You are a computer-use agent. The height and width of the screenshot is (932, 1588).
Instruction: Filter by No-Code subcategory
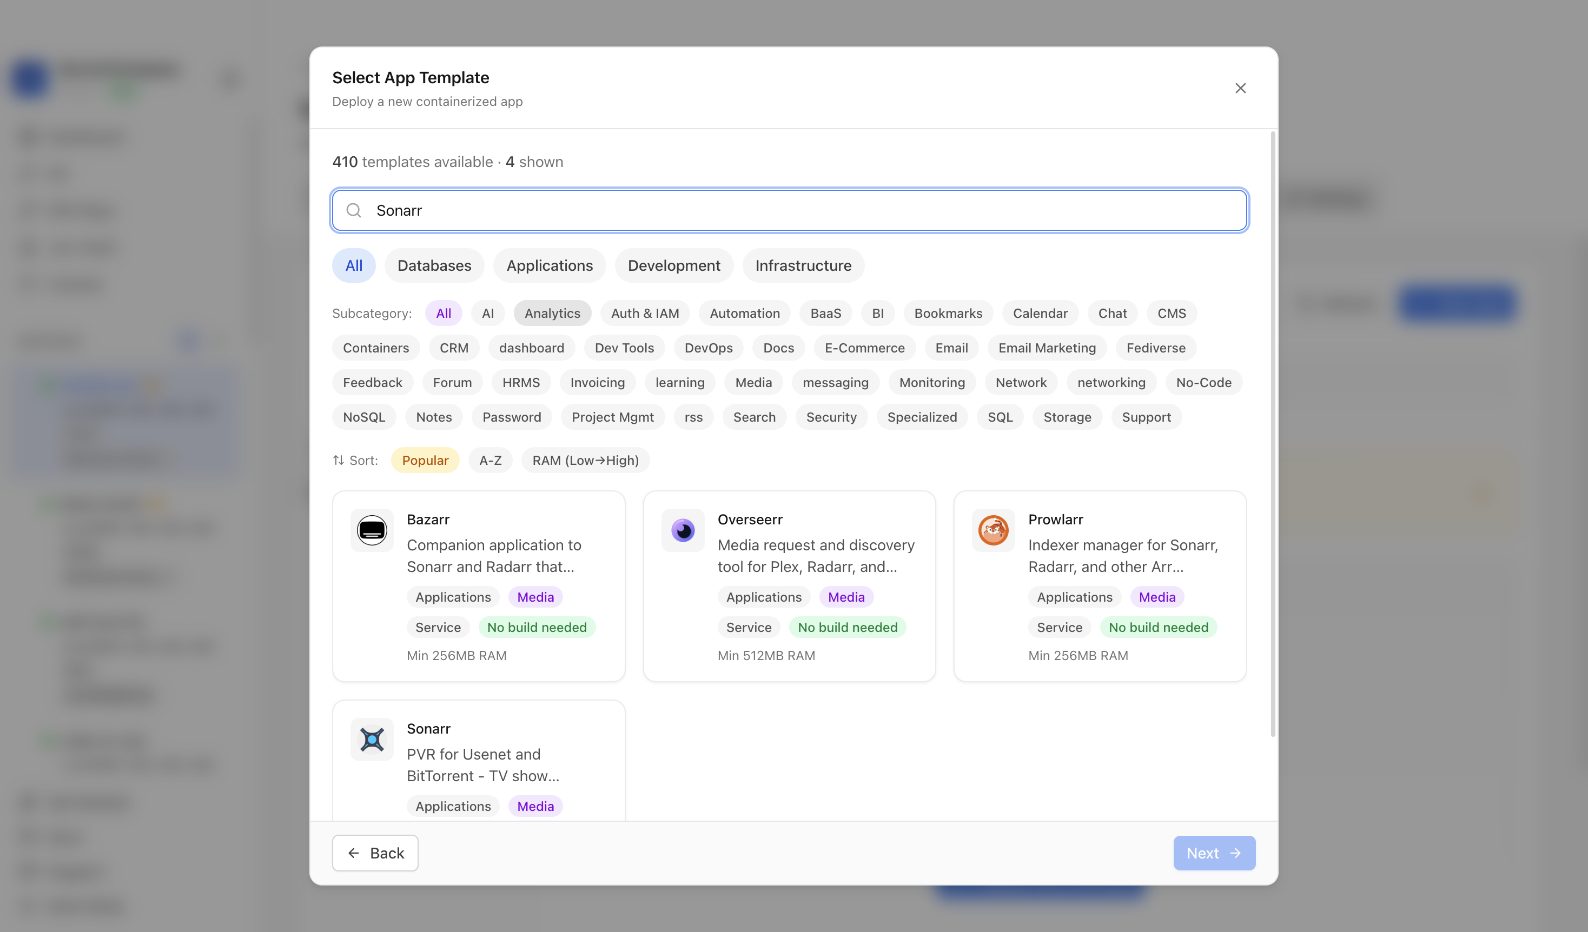tap(1203, 382)
